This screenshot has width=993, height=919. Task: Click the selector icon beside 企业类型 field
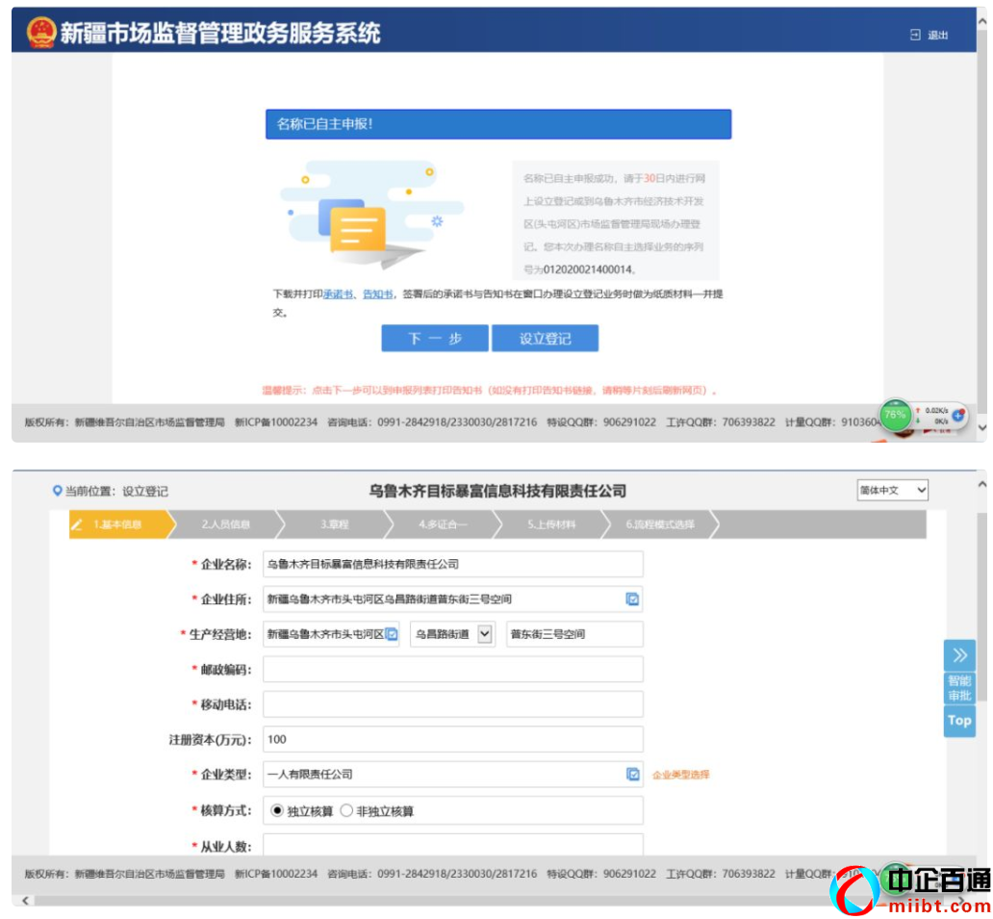tap(633, 774)
